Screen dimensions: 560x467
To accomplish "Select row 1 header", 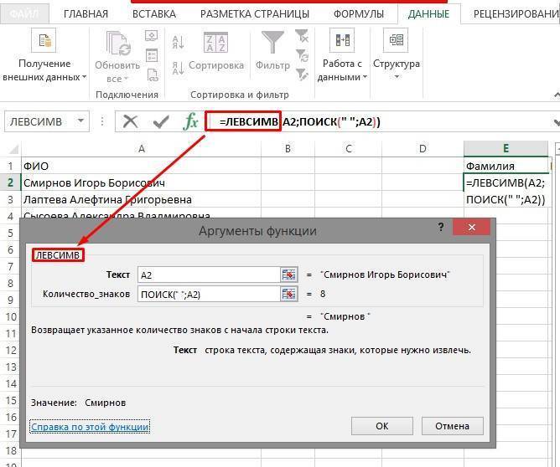I will [x=10, y=166].
